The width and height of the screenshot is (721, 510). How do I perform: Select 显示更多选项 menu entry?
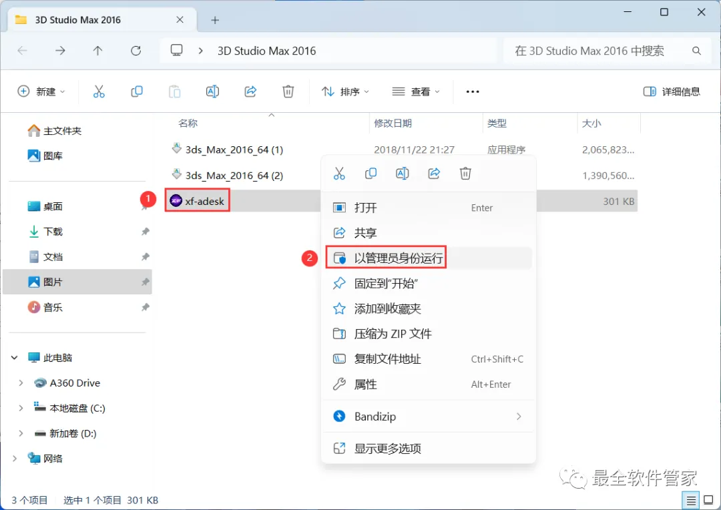pos(429,449)
